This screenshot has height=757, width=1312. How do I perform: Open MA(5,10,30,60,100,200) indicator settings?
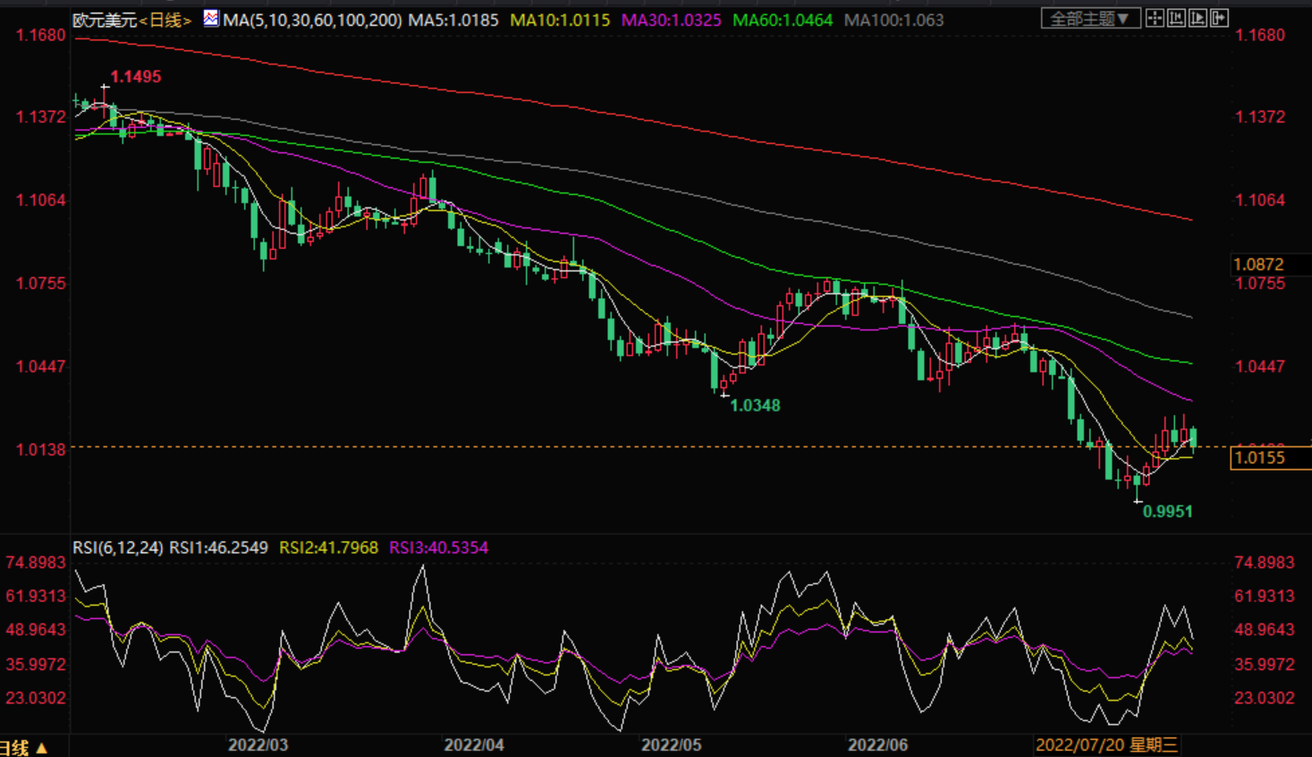click(312, 20)
